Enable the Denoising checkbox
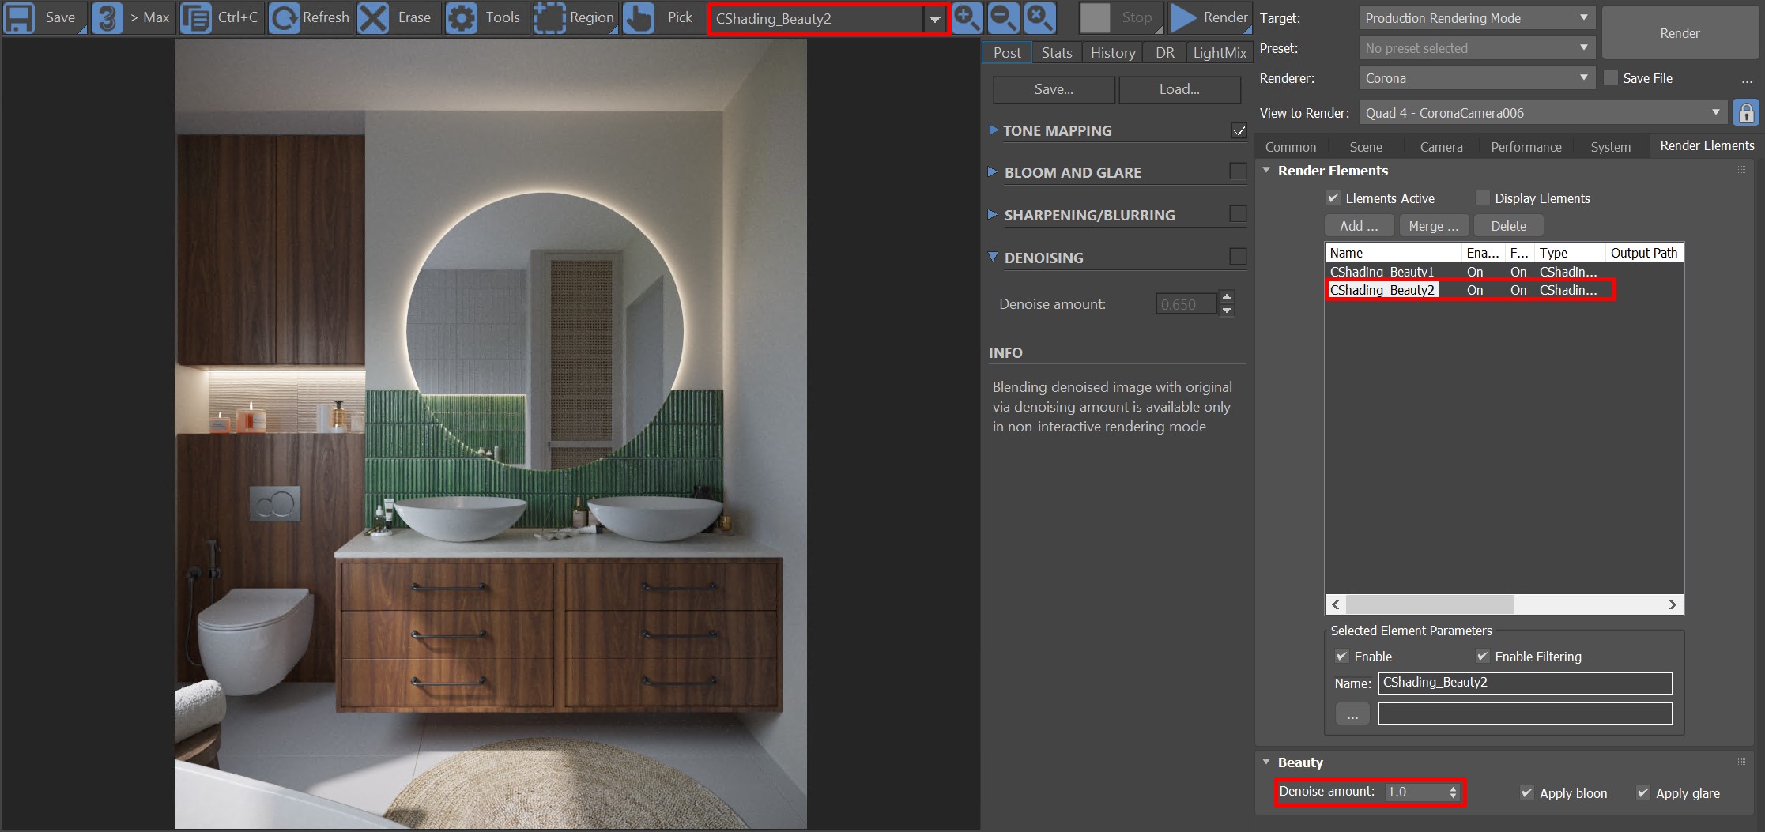This screenshot has width=1765, height=832. pyautogui.click(x=1238, y=257)
